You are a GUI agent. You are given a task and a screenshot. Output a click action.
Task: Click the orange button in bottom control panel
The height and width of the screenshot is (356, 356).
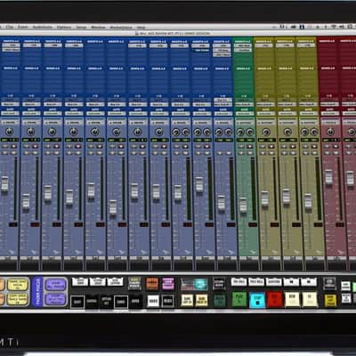click(152, 284)
